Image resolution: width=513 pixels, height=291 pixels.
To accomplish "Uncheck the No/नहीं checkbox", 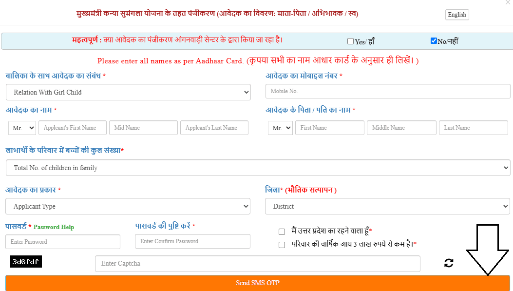I will 434,41.
